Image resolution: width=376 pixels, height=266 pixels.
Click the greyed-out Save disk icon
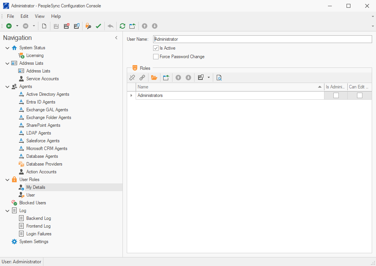point(56,26)
